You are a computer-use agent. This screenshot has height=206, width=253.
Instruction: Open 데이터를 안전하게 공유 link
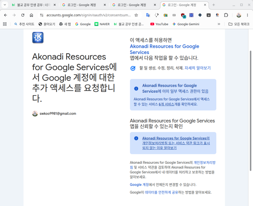tap(161, 193)
